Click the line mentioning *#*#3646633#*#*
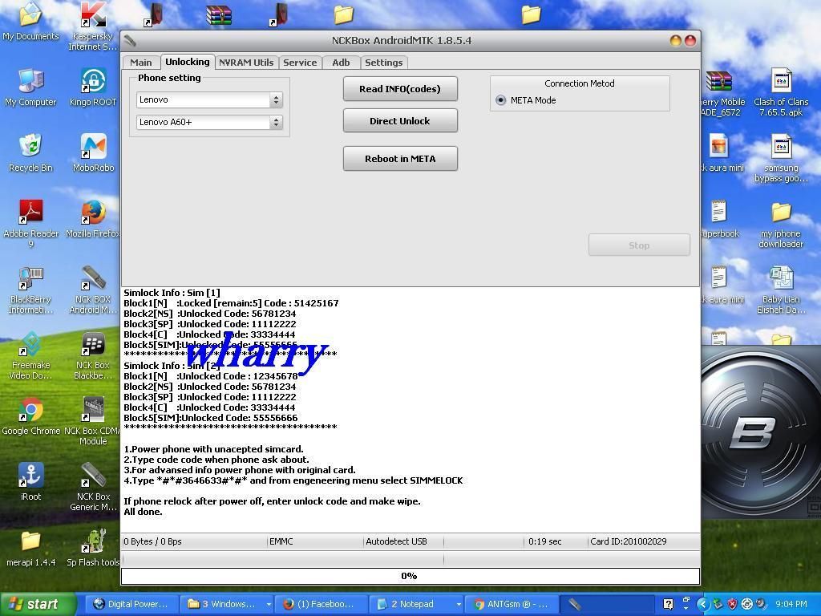 (x=293, y=480)
